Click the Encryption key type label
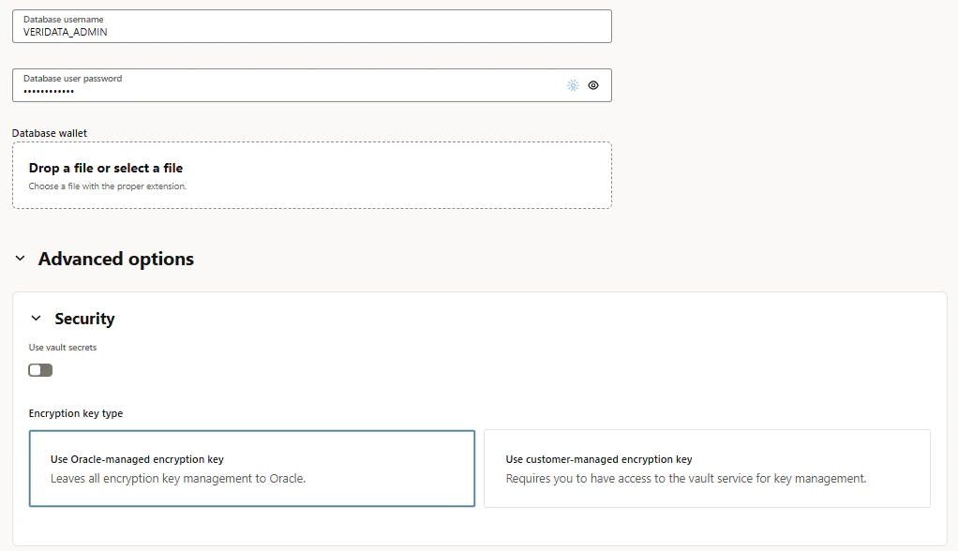958x551 pixels. tap(76, 413)
